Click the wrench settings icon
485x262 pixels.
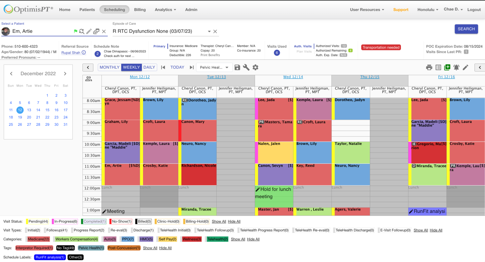coord(246,68)
